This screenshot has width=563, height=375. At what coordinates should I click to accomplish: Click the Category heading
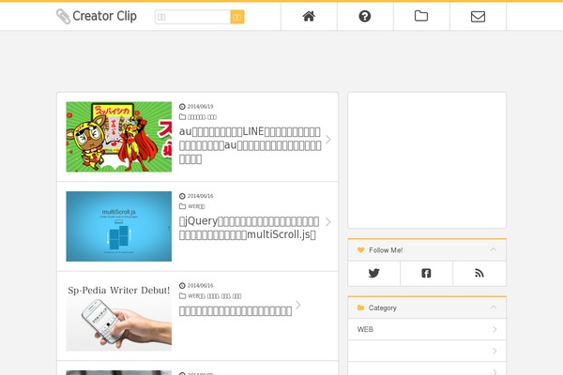point(383,307)
